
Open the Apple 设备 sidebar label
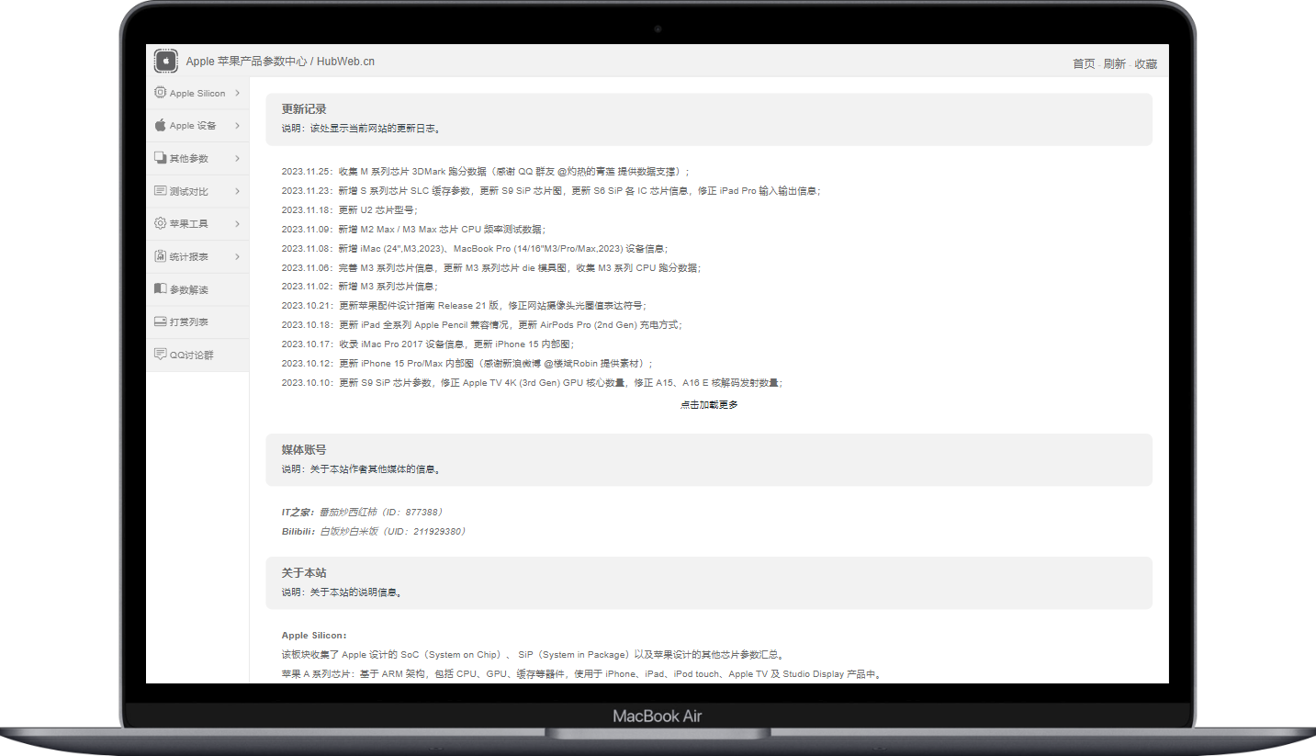coord(193,126)
